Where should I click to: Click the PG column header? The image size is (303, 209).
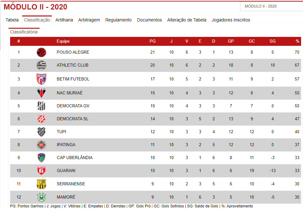(152, 41)
